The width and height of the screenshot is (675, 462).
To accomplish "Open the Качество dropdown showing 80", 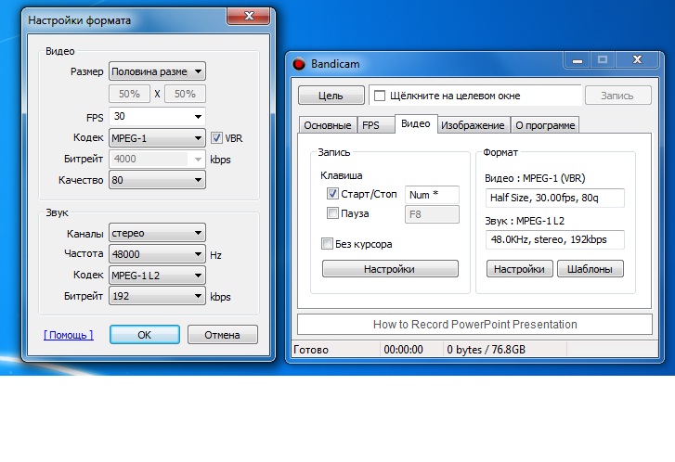I will [x=157, y=180].
